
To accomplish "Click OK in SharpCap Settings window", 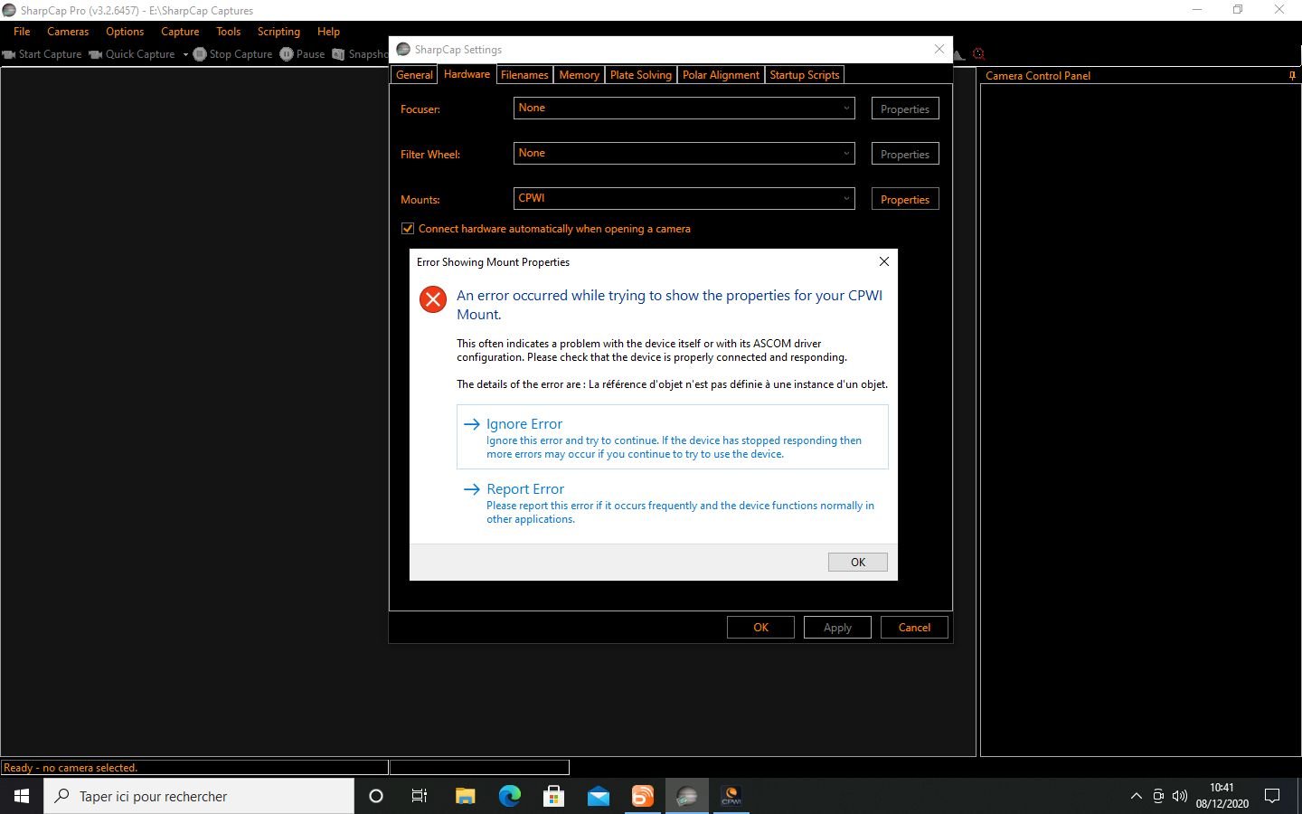I will (760, 628).
